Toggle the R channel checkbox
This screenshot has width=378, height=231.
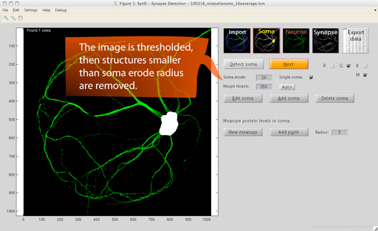click(x=332, y=66)
